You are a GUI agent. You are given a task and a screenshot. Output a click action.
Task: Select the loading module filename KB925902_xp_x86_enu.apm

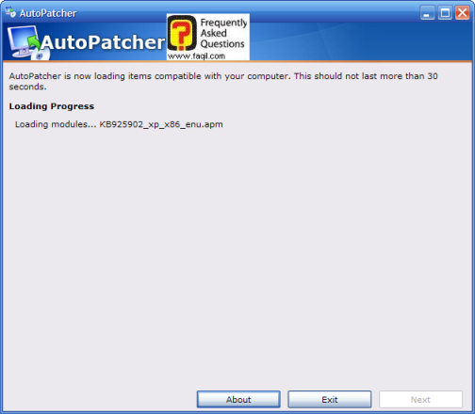tap(161, 124)
